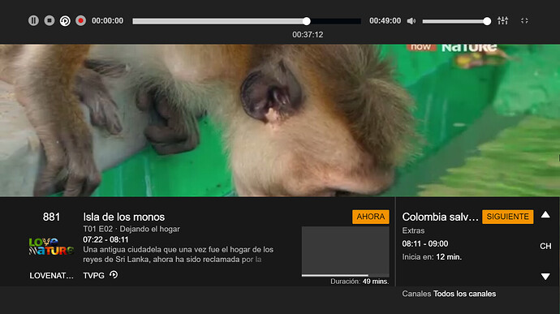This screenshot has width=560, height=314.
Task: Stop playback with the stop button
Action: pos(50,21)
